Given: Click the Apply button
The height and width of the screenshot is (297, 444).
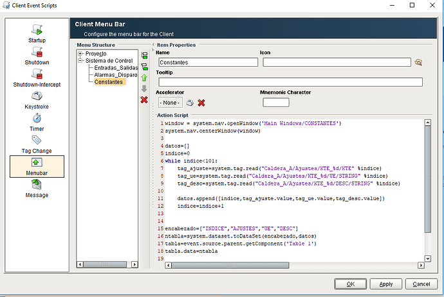Looking at the screenshot, I should [x=386, y=284].
